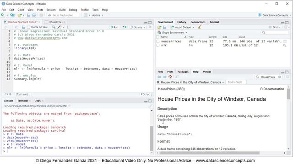Toggle the select-all checkbox in Environment header
The height and width of the screenshot is (164, 293).
point(158,37)
